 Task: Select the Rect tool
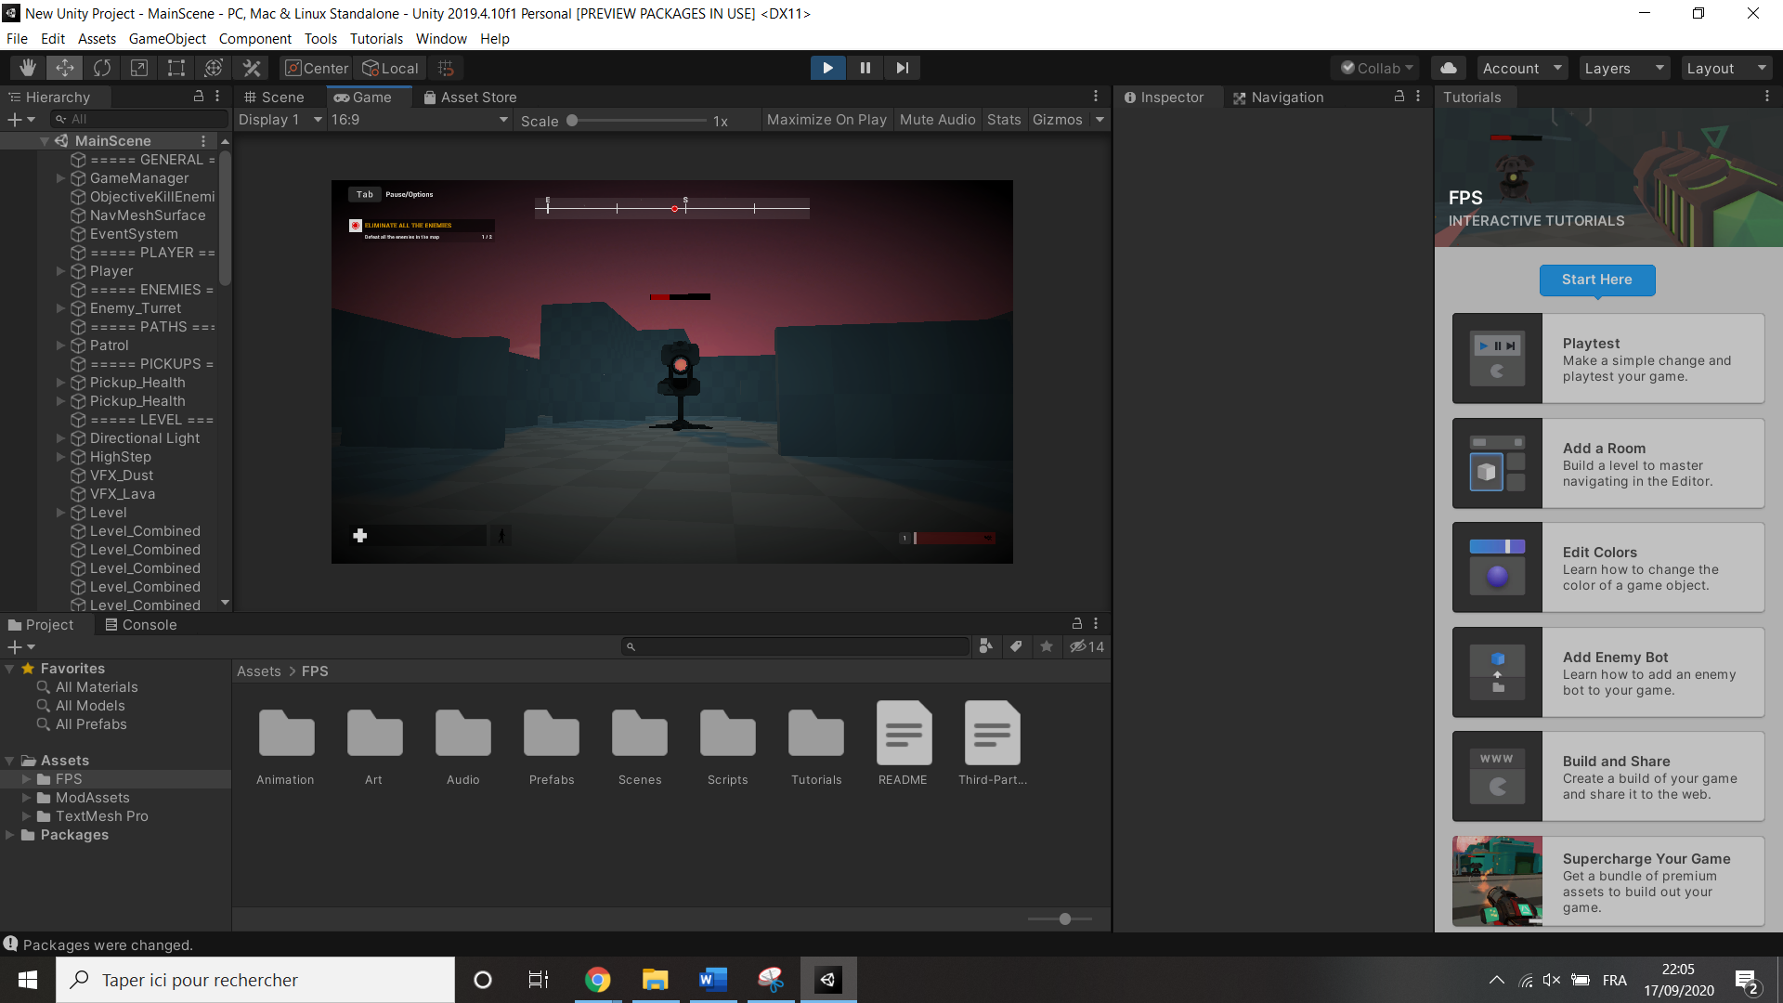(x=176, y=68)
